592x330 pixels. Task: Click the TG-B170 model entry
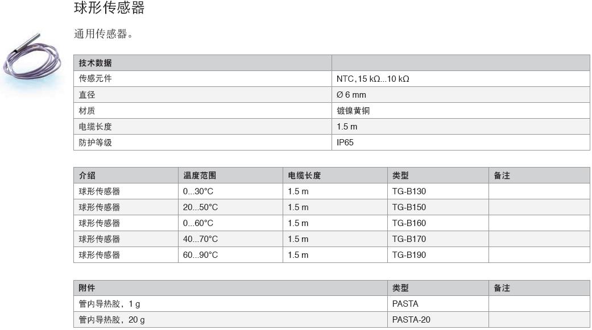pos(408,239)
